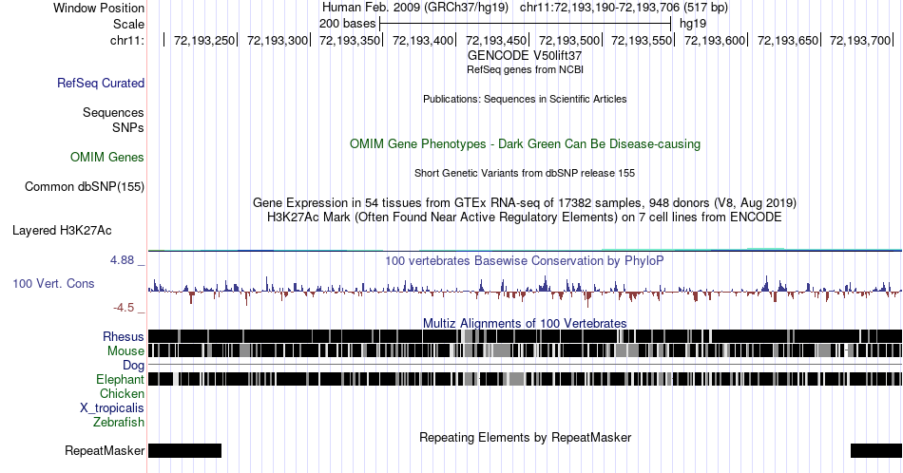Click the RefSeq genes from NCBI title
This screenshot has width=903, height=473.
click(x=525, y=69)
